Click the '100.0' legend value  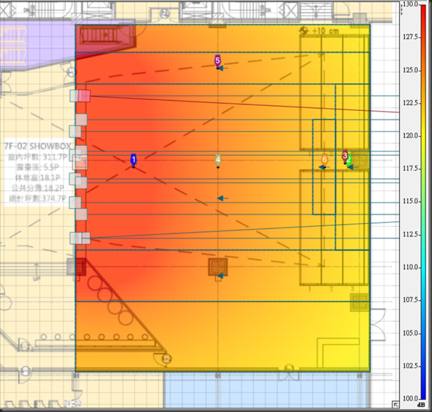(x=411, y=398)
